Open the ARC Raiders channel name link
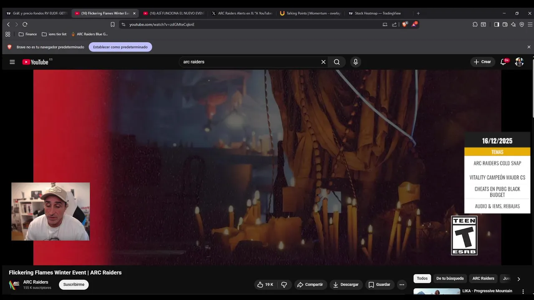Screen dimensions: 534x300 (35, 282)
